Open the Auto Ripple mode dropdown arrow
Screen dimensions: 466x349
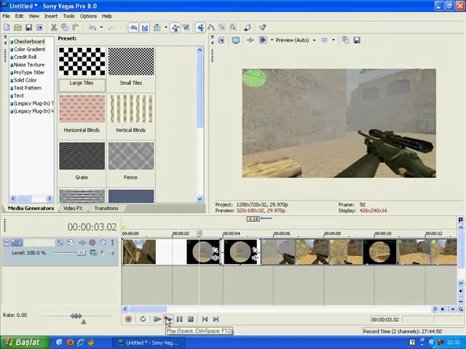pyautogui.click(x=166, y=28)
